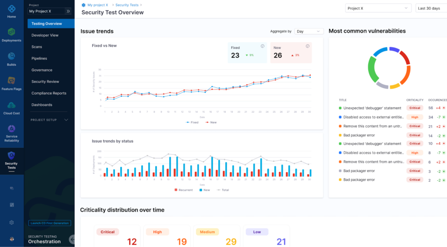Click the dashboard grid icon in sidebar

coord(12,205)
